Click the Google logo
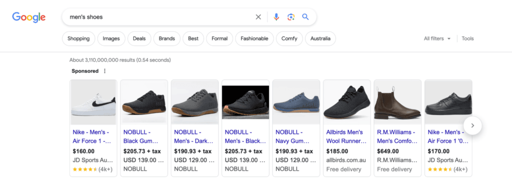Screen dimensions: 512x188 click(28, 17)
